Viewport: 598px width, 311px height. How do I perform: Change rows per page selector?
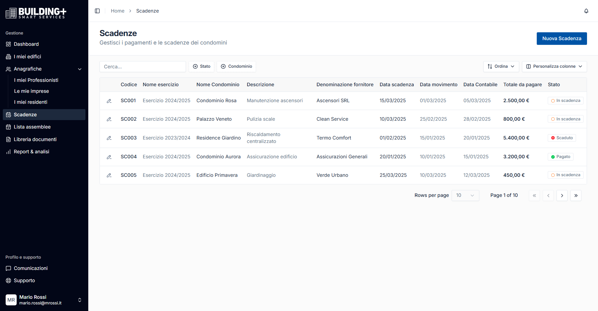[465, 195]
